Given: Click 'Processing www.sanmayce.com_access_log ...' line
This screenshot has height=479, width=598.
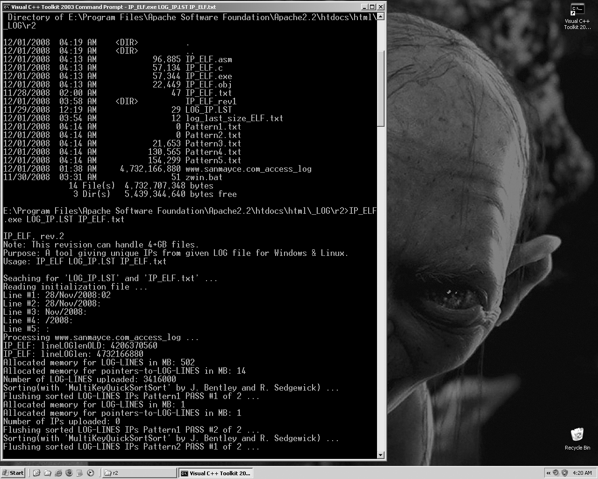Looking at the screenshot, I should (101, 337).
